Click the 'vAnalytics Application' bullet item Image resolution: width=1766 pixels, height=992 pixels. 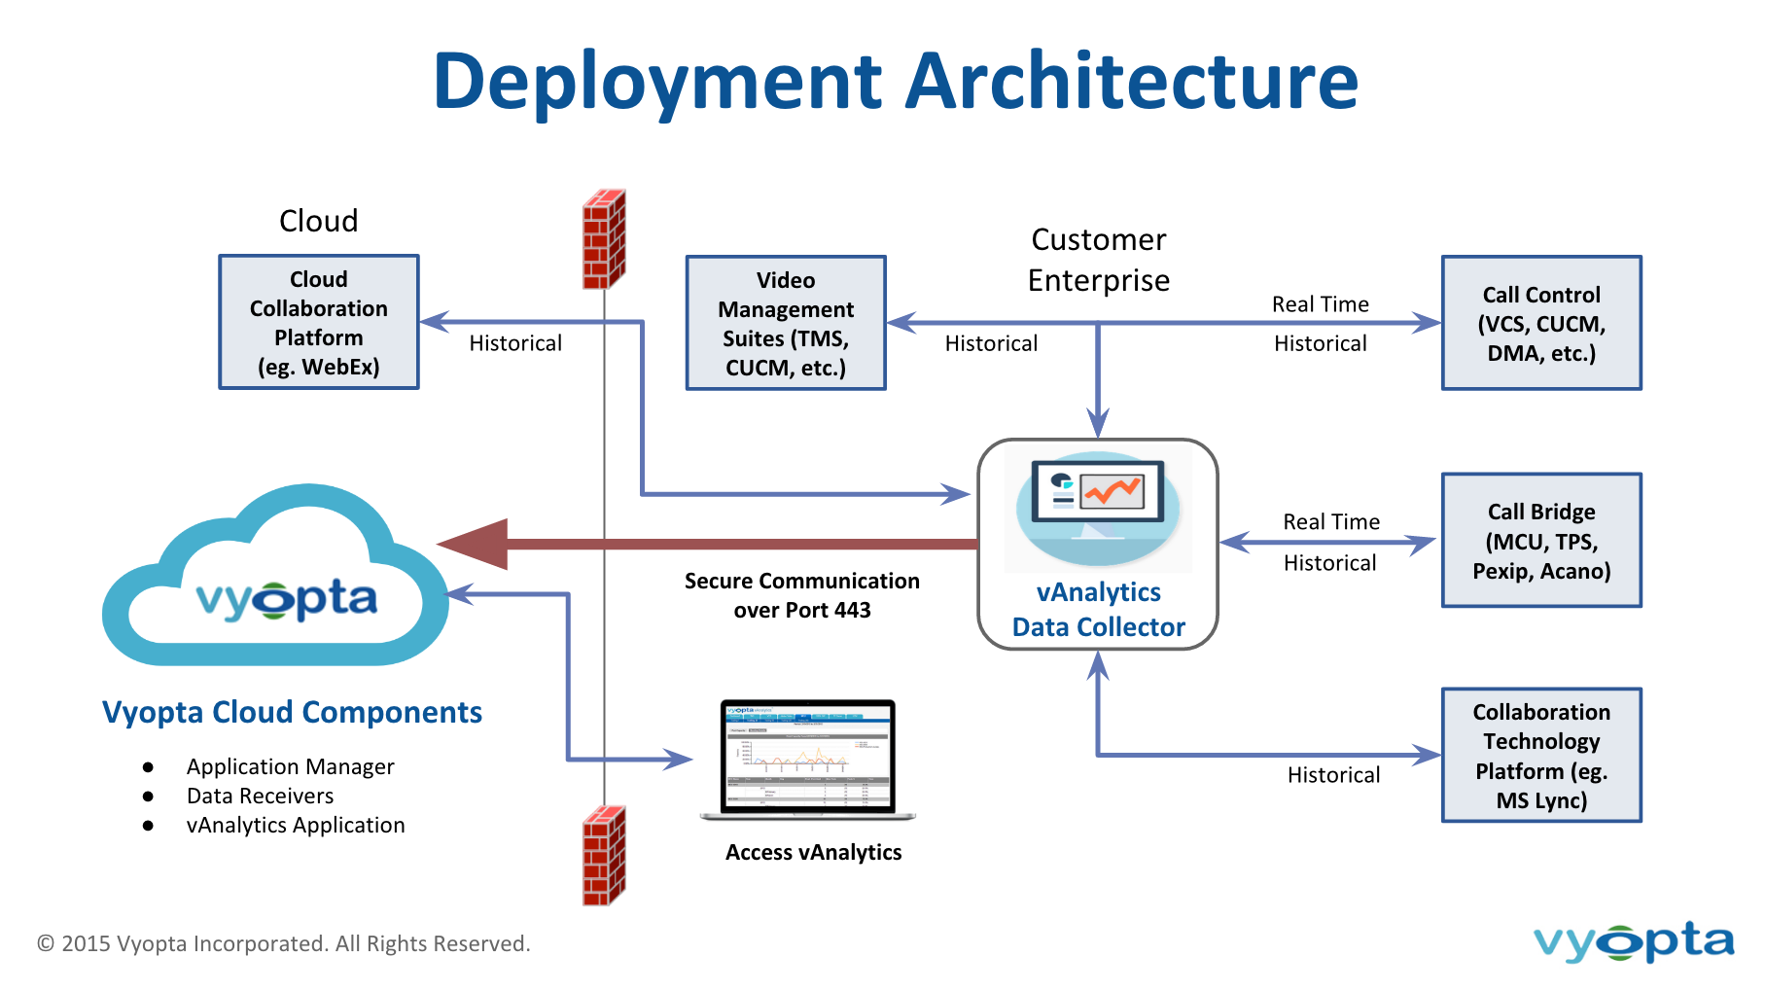(296, 825)
